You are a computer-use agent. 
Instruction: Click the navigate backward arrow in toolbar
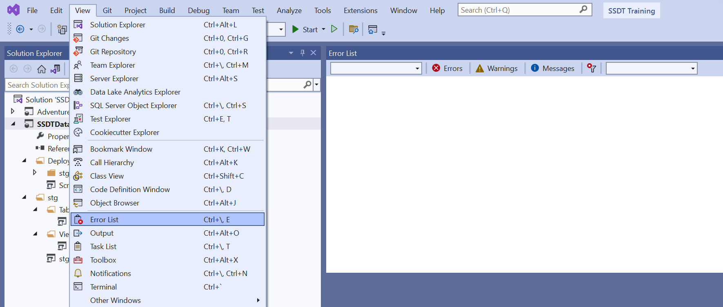20,29
